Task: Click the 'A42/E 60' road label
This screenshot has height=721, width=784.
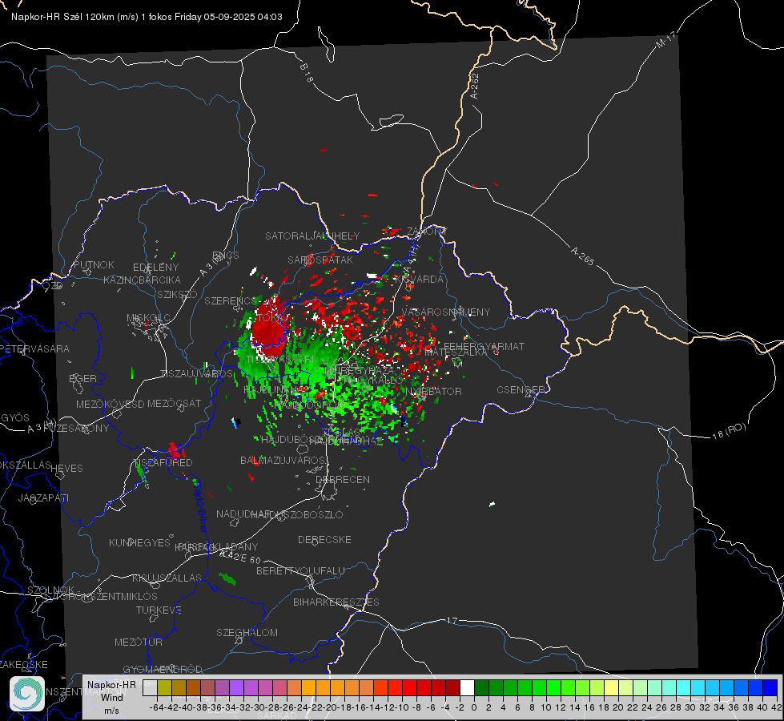Action: (x=240, y=556)
